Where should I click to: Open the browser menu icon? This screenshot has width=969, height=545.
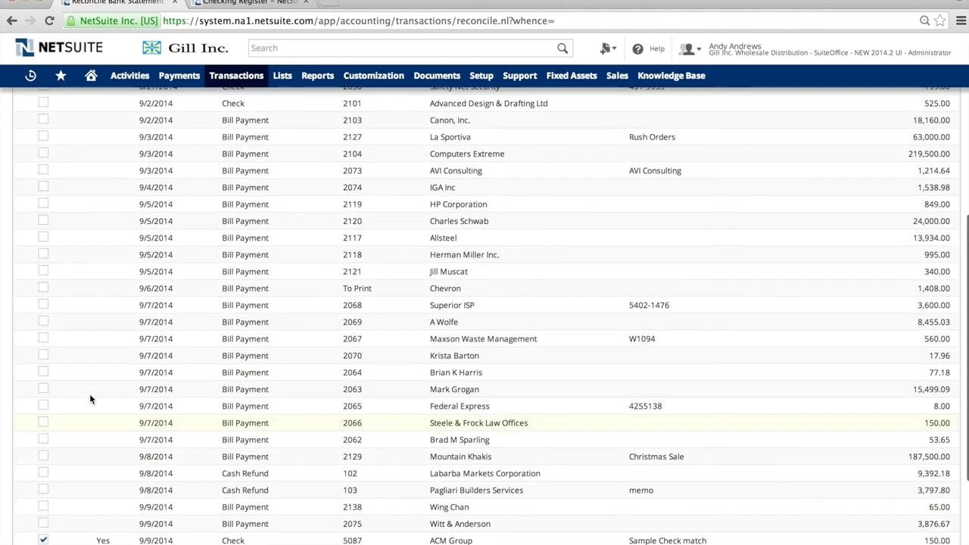960,20
